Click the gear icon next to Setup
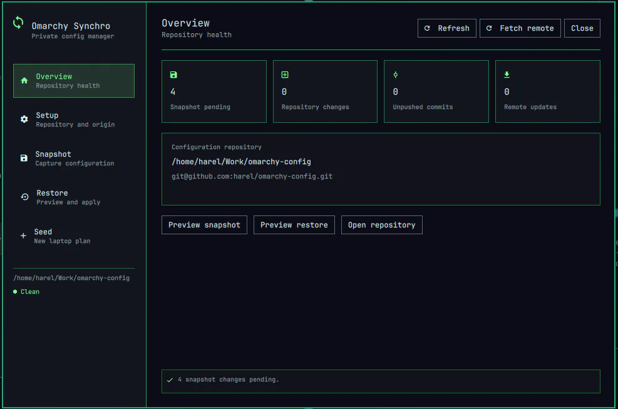Screen dimensions: 618x409 (24, 119)
